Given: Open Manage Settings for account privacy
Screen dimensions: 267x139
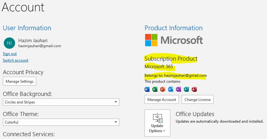Looking at the screenshot, I should click(x=20, y=81).
